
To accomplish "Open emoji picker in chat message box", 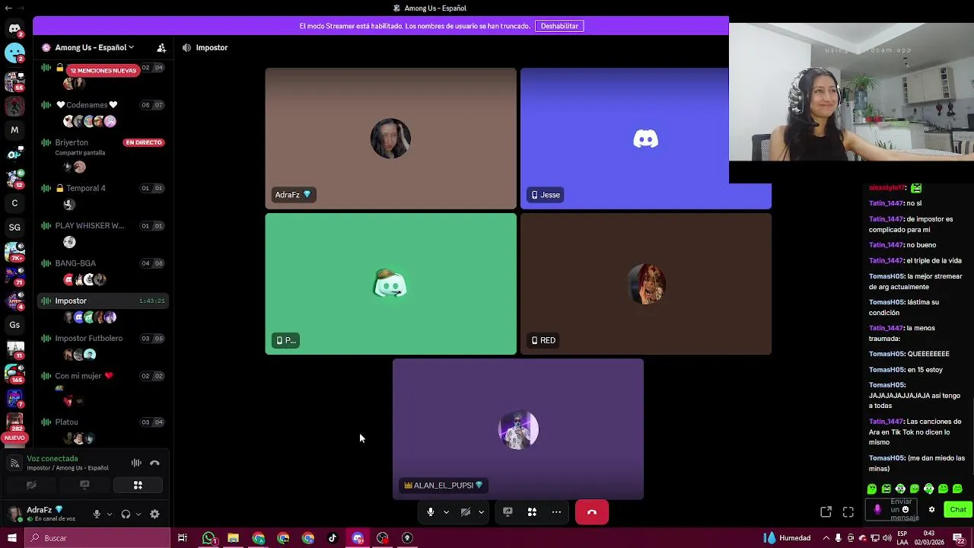I will point(906,510).
